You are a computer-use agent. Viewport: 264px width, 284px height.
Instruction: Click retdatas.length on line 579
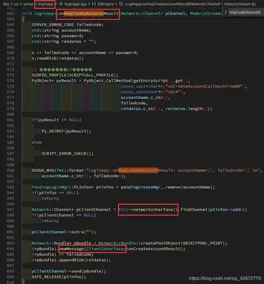coord(184,108)
